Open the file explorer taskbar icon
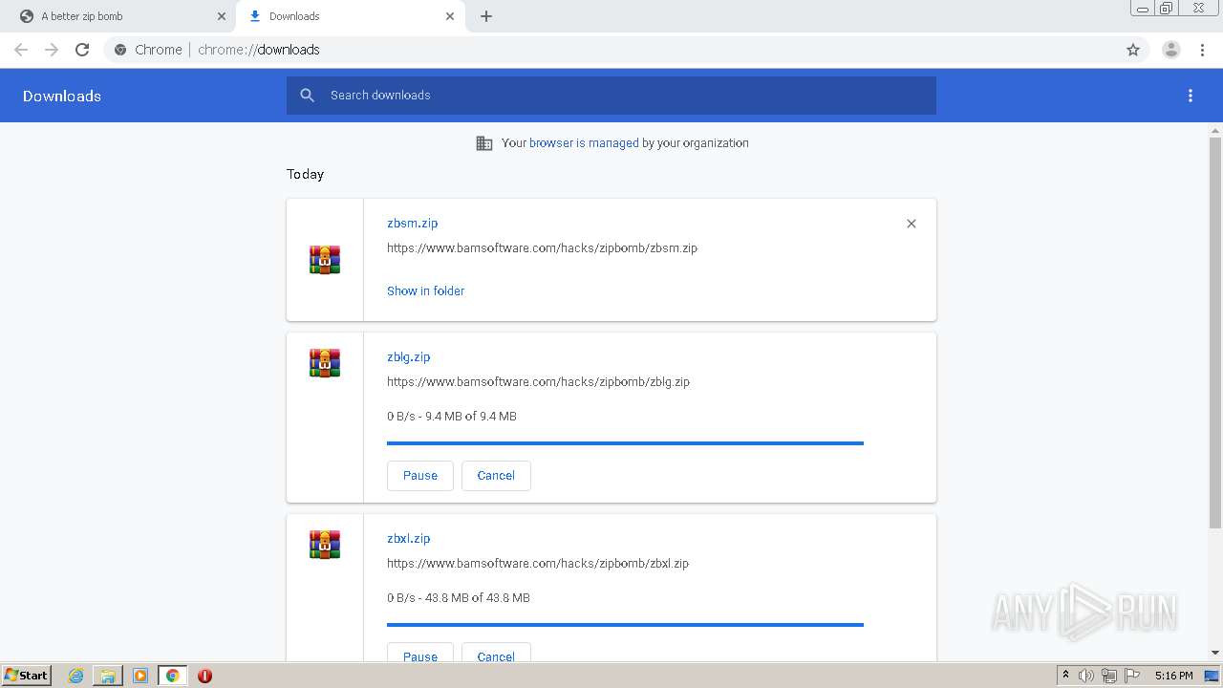 (108, 676)
